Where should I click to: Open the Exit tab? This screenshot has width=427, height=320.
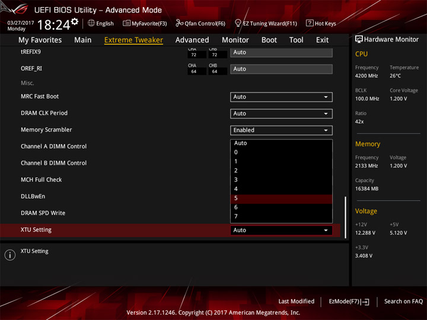[x=322, y=40]
